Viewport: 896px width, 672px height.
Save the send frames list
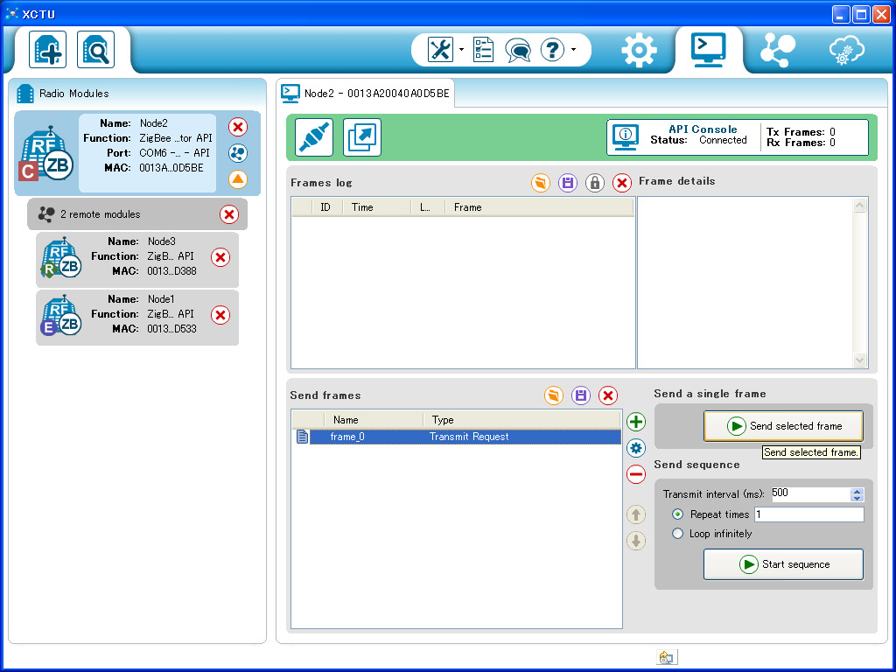(581, 395)
